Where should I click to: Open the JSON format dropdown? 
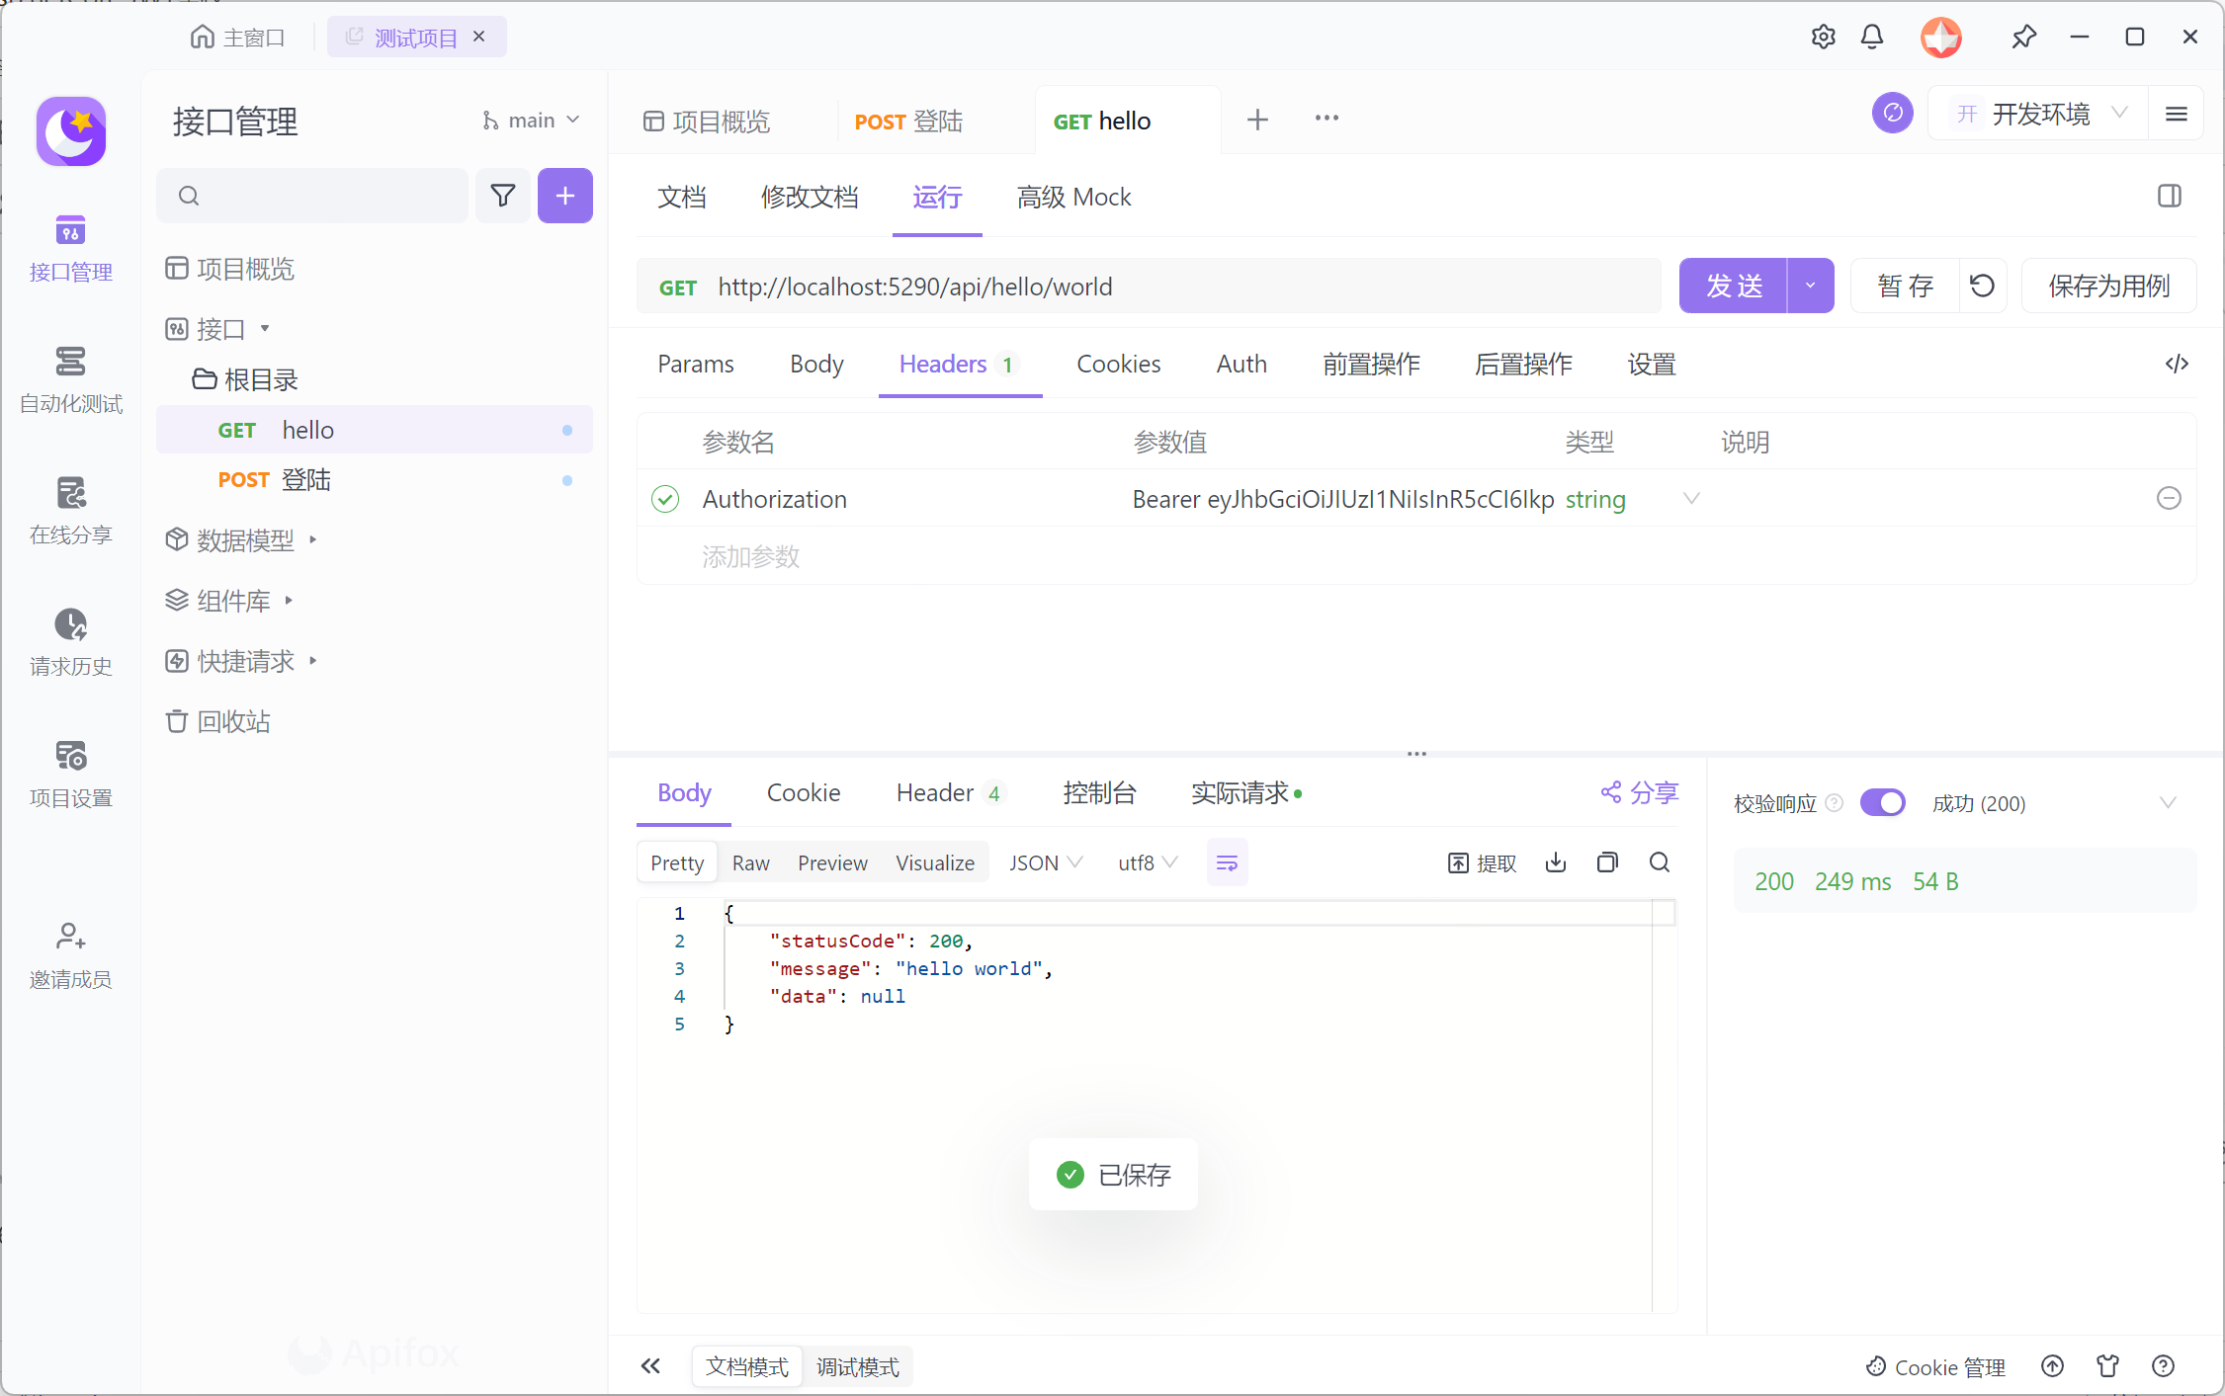pyautogui.click(x=1044, y=862)
